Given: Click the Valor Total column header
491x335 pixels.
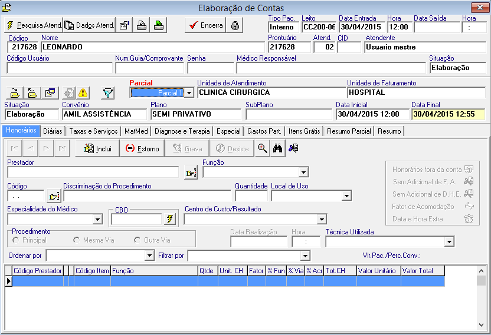Looking at the screenshot, I should coord(423,271).
